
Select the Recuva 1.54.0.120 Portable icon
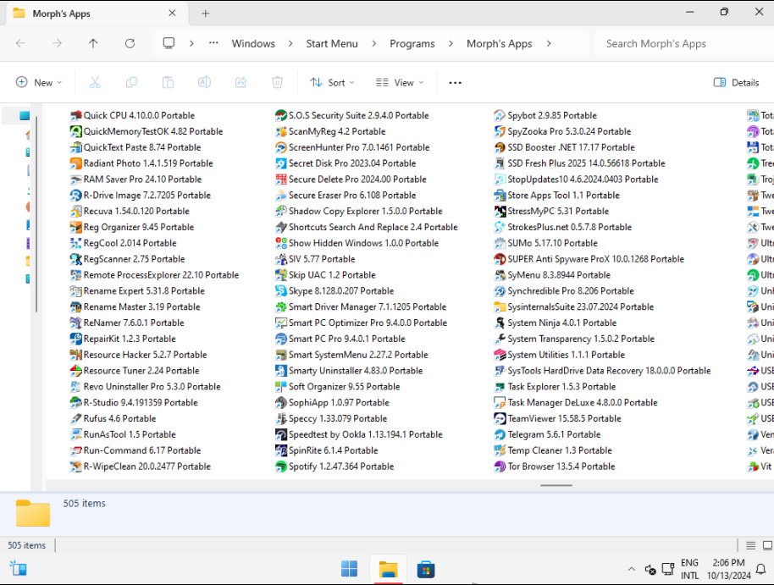point(75,212)
